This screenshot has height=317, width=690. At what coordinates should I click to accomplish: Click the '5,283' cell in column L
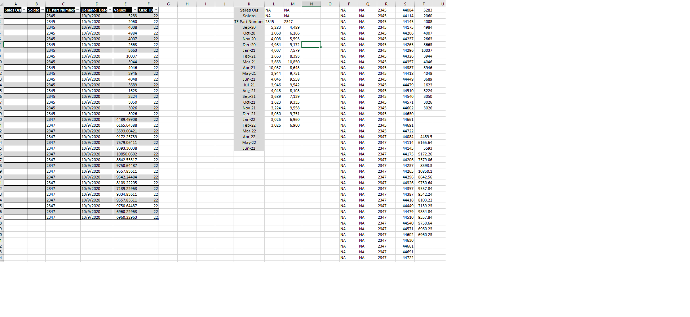click(x=274, y=27)
